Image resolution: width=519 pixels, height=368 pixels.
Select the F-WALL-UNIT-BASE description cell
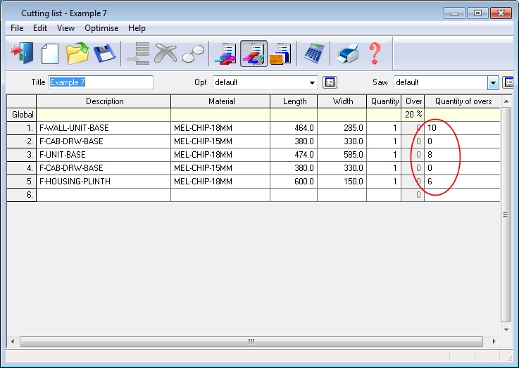click(x=104, y=128)
